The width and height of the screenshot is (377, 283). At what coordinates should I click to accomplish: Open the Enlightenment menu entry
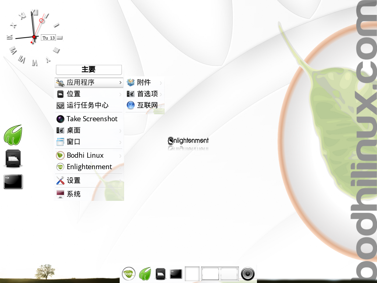pyautogui.click(x=89, y=167)
